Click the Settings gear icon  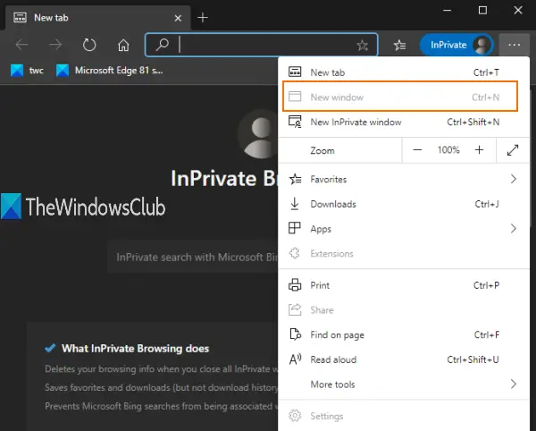click(295, 416)
